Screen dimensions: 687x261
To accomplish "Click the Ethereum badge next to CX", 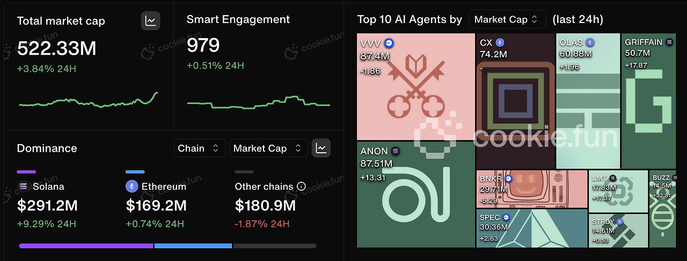I will tap(500, 42).
